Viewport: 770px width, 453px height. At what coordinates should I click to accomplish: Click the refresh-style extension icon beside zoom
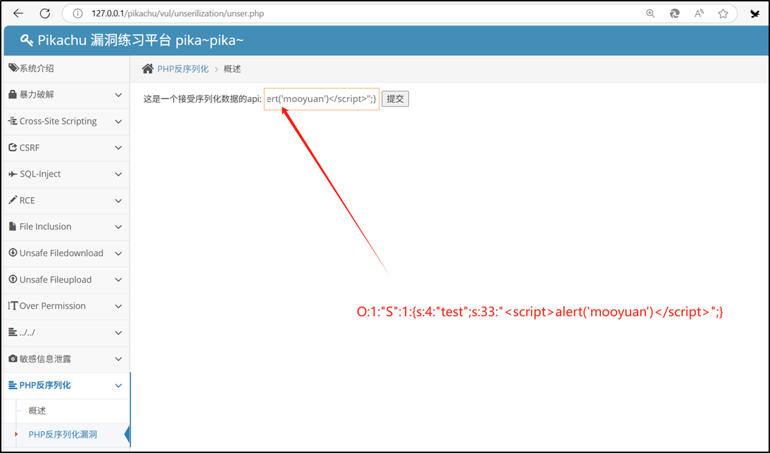click(x=675, y=14)
